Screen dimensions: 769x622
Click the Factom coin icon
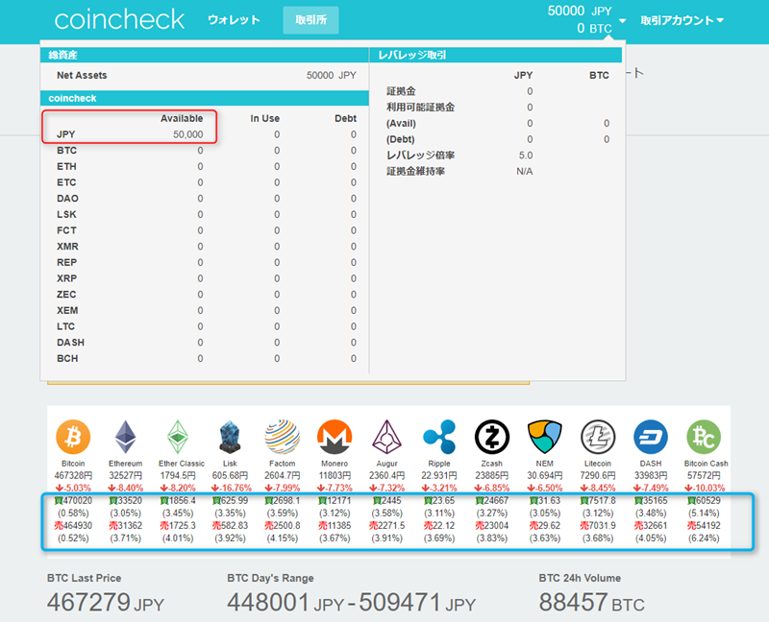(x=282, y=437)
